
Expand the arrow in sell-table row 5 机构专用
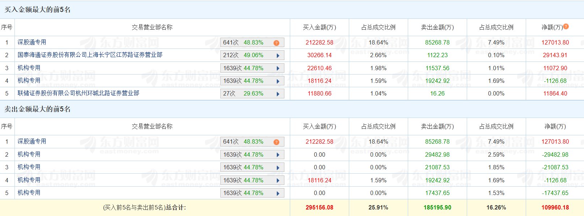point(278,193)
